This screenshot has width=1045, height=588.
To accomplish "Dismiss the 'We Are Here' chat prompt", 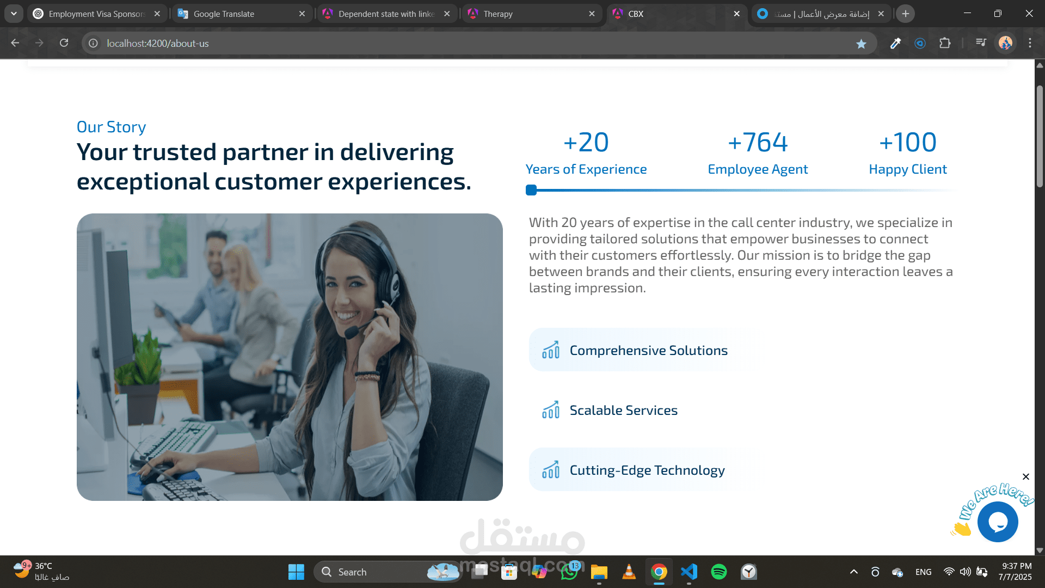I will [1026, 477].
